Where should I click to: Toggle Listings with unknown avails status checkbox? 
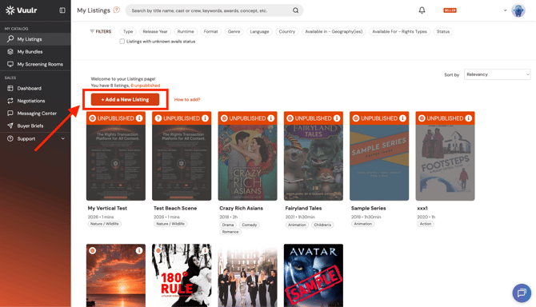click(x=122, y=42)
